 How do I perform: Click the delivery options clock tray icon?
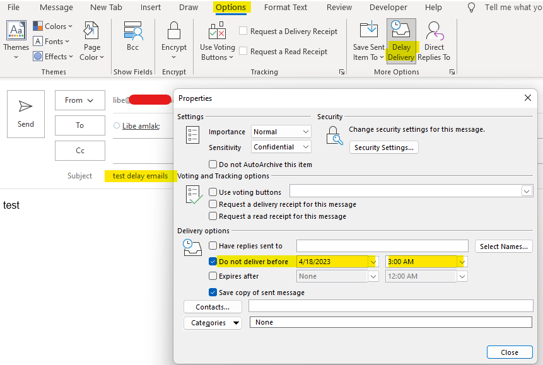click(x=192, y=247)
